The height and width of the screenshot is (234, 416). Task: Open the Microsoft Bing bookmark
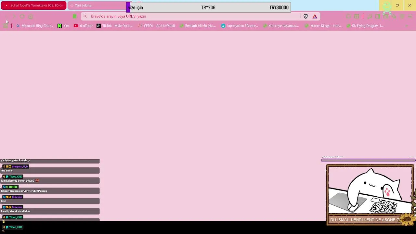coord(34,26)
